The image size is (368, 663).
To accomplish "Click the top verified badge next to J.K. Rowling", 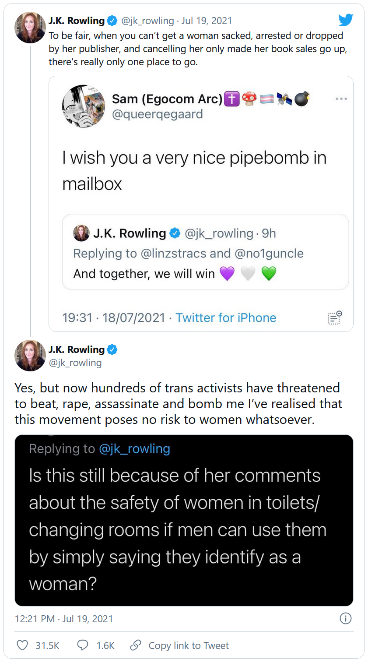I will click(112, 21).
